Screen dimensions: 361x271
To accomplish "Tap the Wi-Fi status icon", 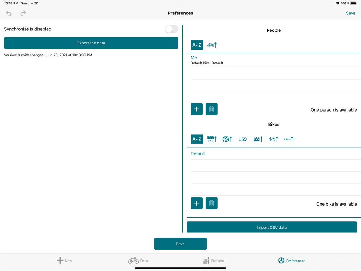I will (x=338, y=3).
